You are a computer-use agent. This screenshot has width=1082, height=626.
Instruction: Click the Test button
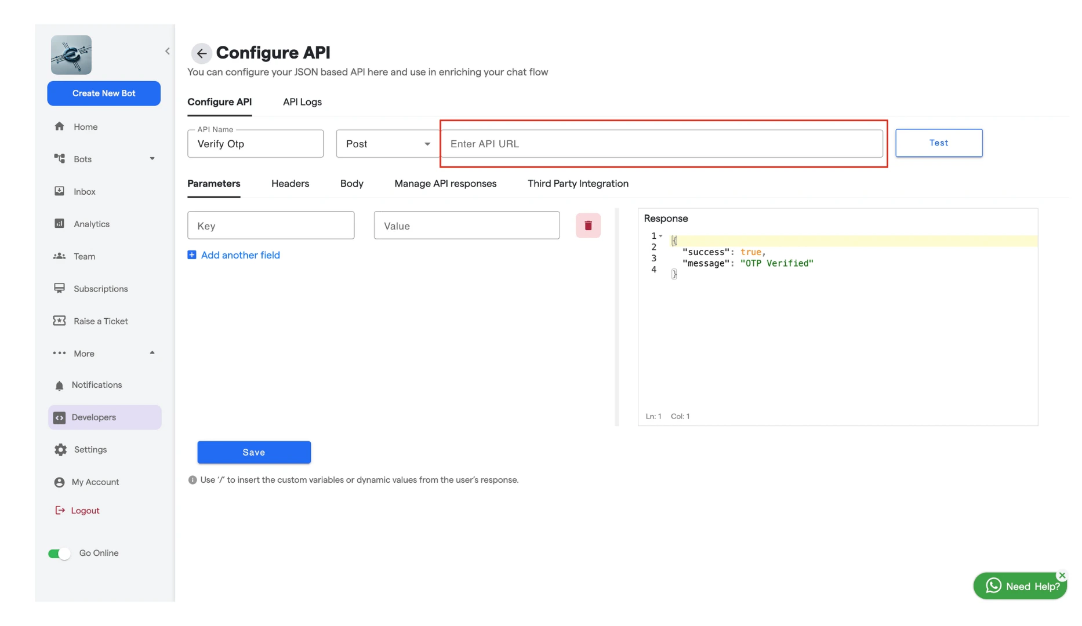(939, 143)
